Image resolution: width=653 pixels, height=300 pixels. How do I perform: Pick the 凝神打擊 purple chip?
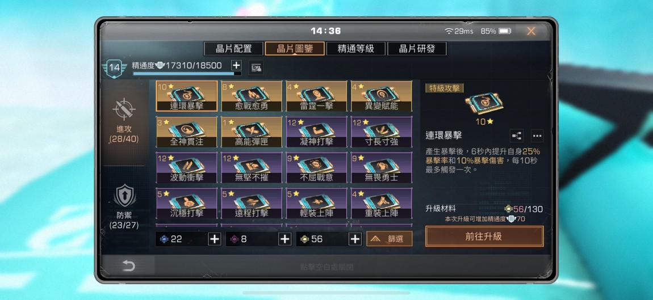(316, 132)
